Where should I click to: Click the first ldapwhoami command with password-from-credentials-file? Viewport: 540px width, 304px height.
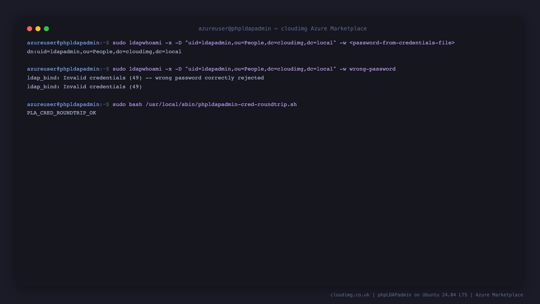pyautogui.click(x=283, y=43)
